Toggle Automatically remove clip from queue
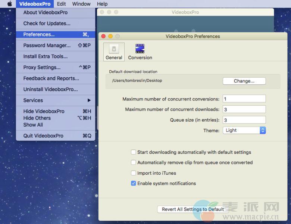This screenshot has height=224, width=291. point(134,163)
